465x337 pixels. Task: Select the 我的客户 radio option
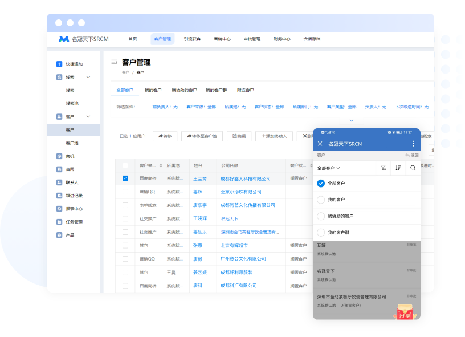click(321, 200)
